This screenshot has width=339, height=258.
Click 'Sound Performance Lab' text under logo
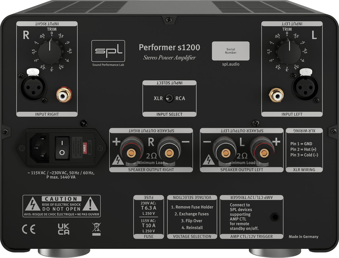pyautogui.click(x=108, y=65)
